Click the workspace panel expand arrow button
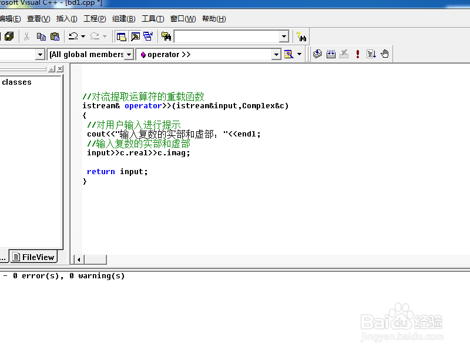This screenshot has width=470, height=353. (52, 69)
